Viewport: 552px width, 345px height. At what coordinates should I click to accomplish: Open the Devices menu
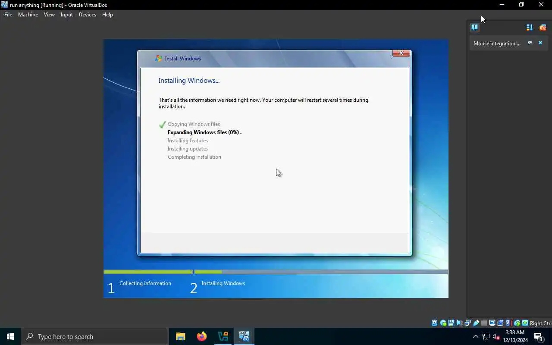[x=88, y=14]
